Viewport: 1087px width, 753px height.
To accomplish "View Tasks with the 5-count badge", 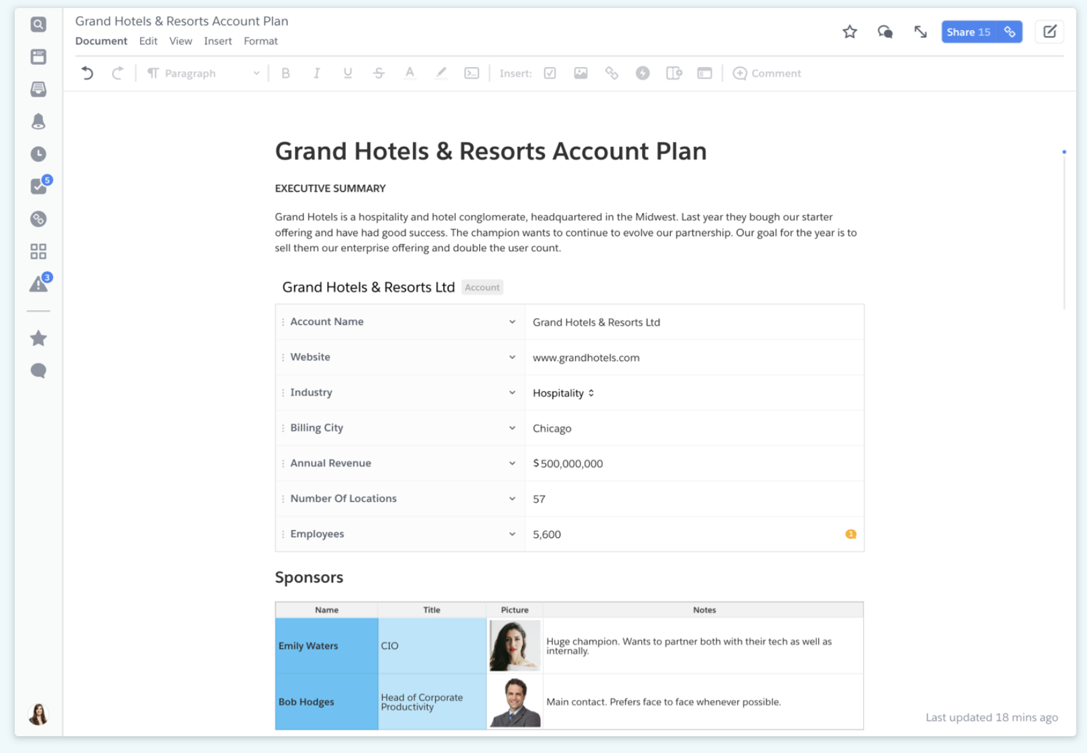I will point(38,186).
